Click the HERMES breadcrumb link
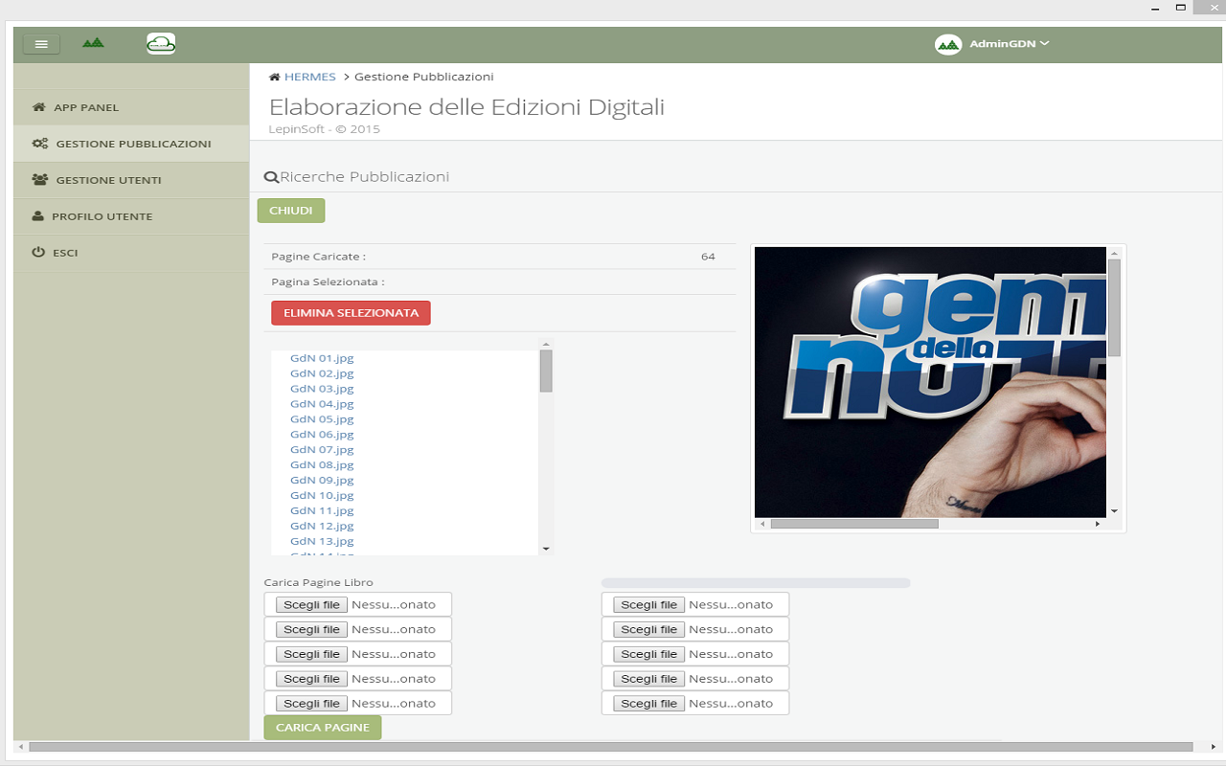The image size is (1226, 766). pos(309,77)
